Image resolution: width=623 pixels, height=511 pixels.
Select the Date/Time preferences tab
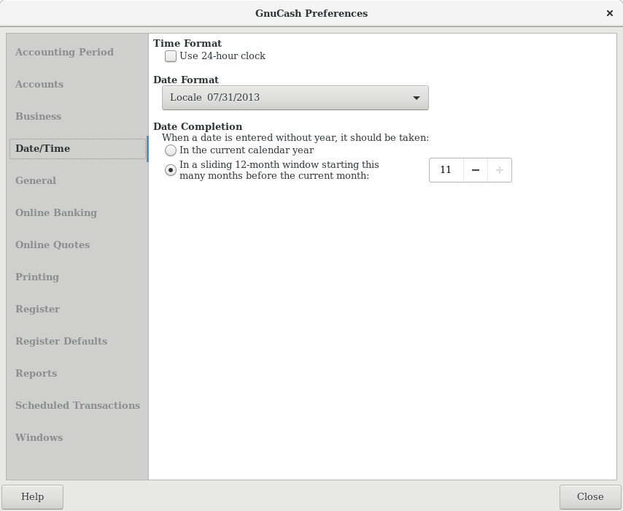pyautogui.click(x=42, y=149)
